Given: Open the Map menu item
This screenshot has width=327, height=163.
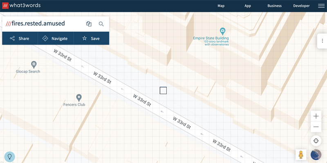Looking at the screenshot, I should (221, 6).
